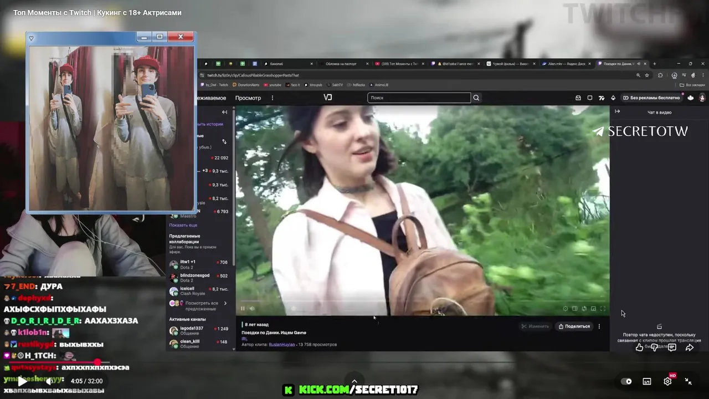Collapse the "Чат в видео" panel arrow

617,111
